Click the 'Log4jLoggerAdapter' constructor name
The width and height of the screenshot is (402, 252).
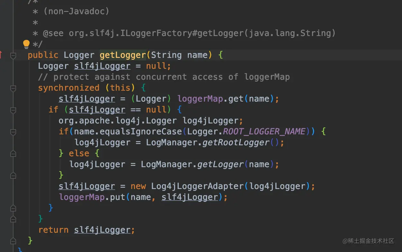pos(197,186)
